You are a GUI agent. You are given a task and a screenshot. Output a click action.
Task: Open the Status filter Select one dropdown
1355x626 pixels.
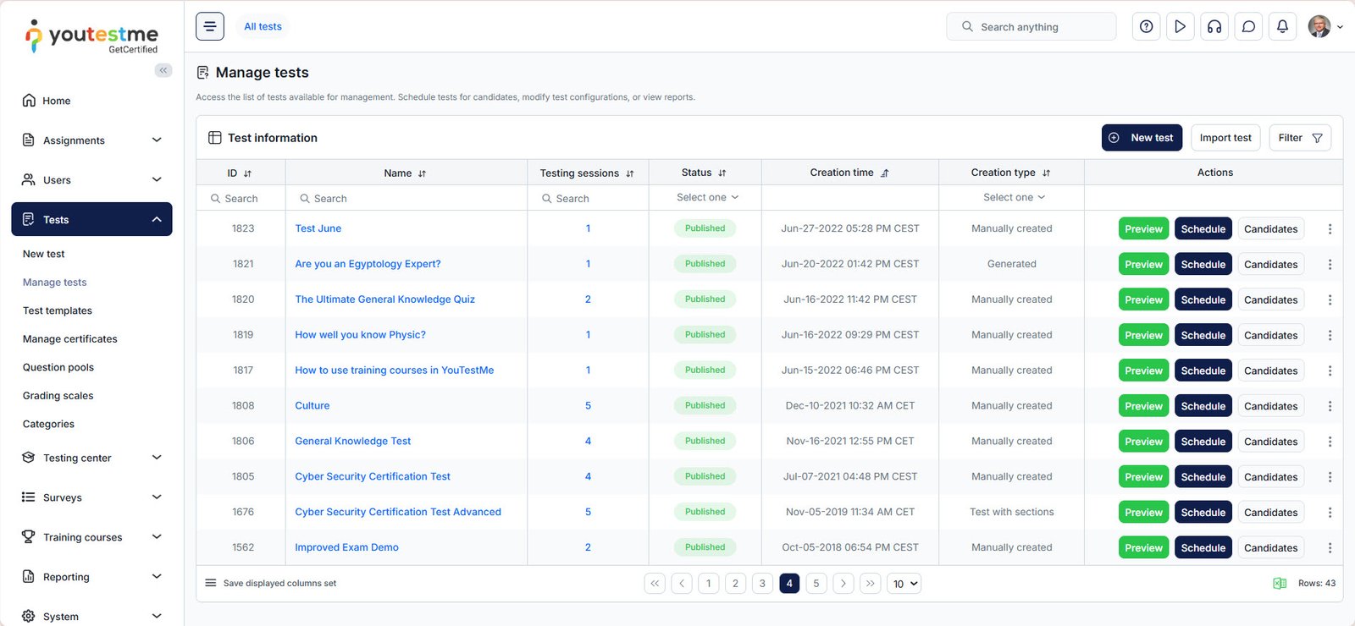click(x=707, y=197)
